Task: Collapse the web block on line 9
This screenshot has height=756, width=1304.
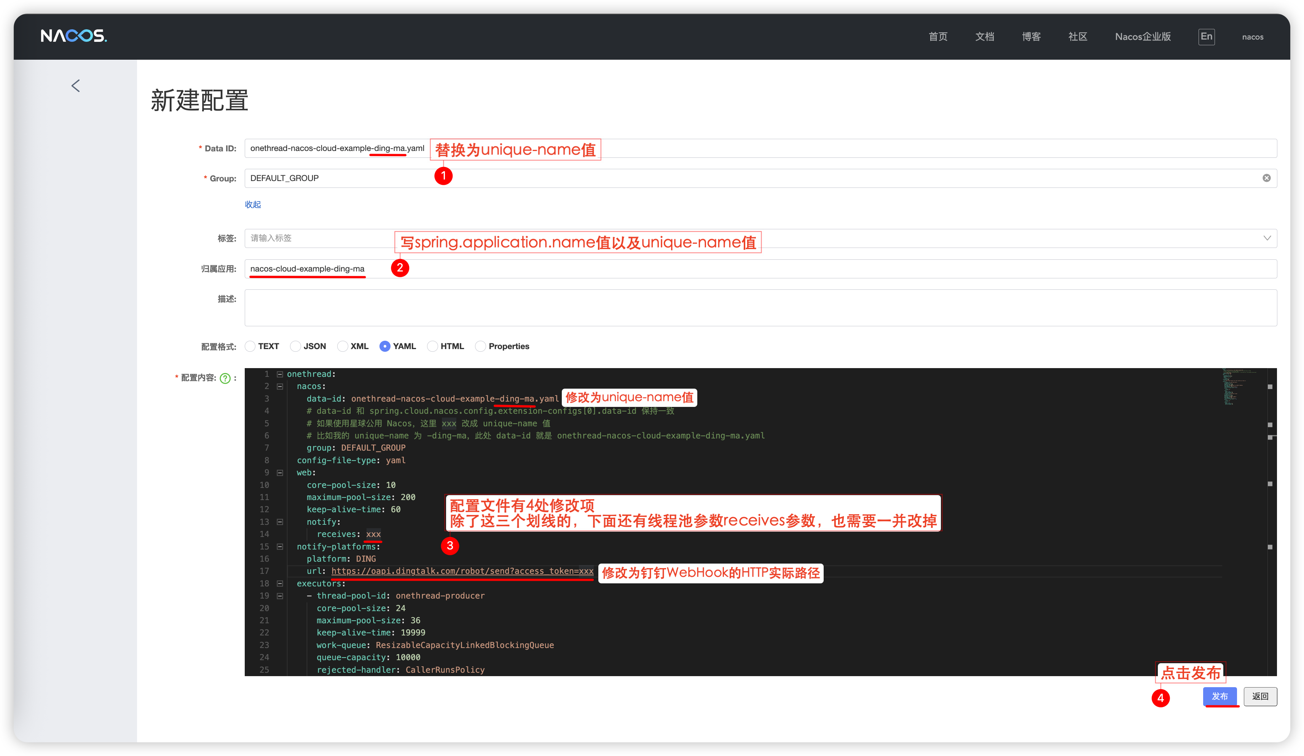Action: point(280,473)
